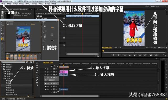168x100 pixels.
Task: Expand the 主音轨 master track
Action: pos(51,92)
